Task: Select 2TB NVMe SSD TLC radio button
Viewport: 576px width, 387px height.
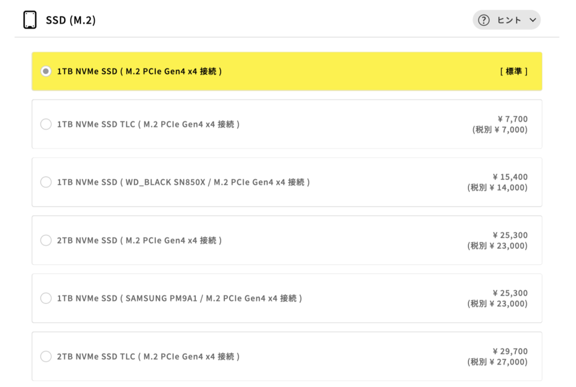Action: (46, 356)
